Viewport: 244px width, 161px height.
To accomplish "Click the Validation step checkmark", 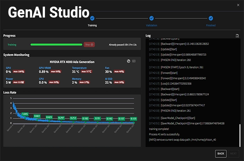I will tap(151, 18).
